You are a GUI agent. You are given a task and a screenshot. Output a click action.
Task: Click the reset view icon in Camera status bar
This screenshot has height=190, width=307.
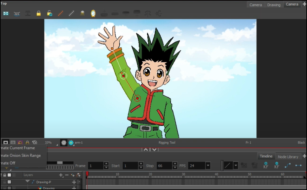[x=35, y=142]
